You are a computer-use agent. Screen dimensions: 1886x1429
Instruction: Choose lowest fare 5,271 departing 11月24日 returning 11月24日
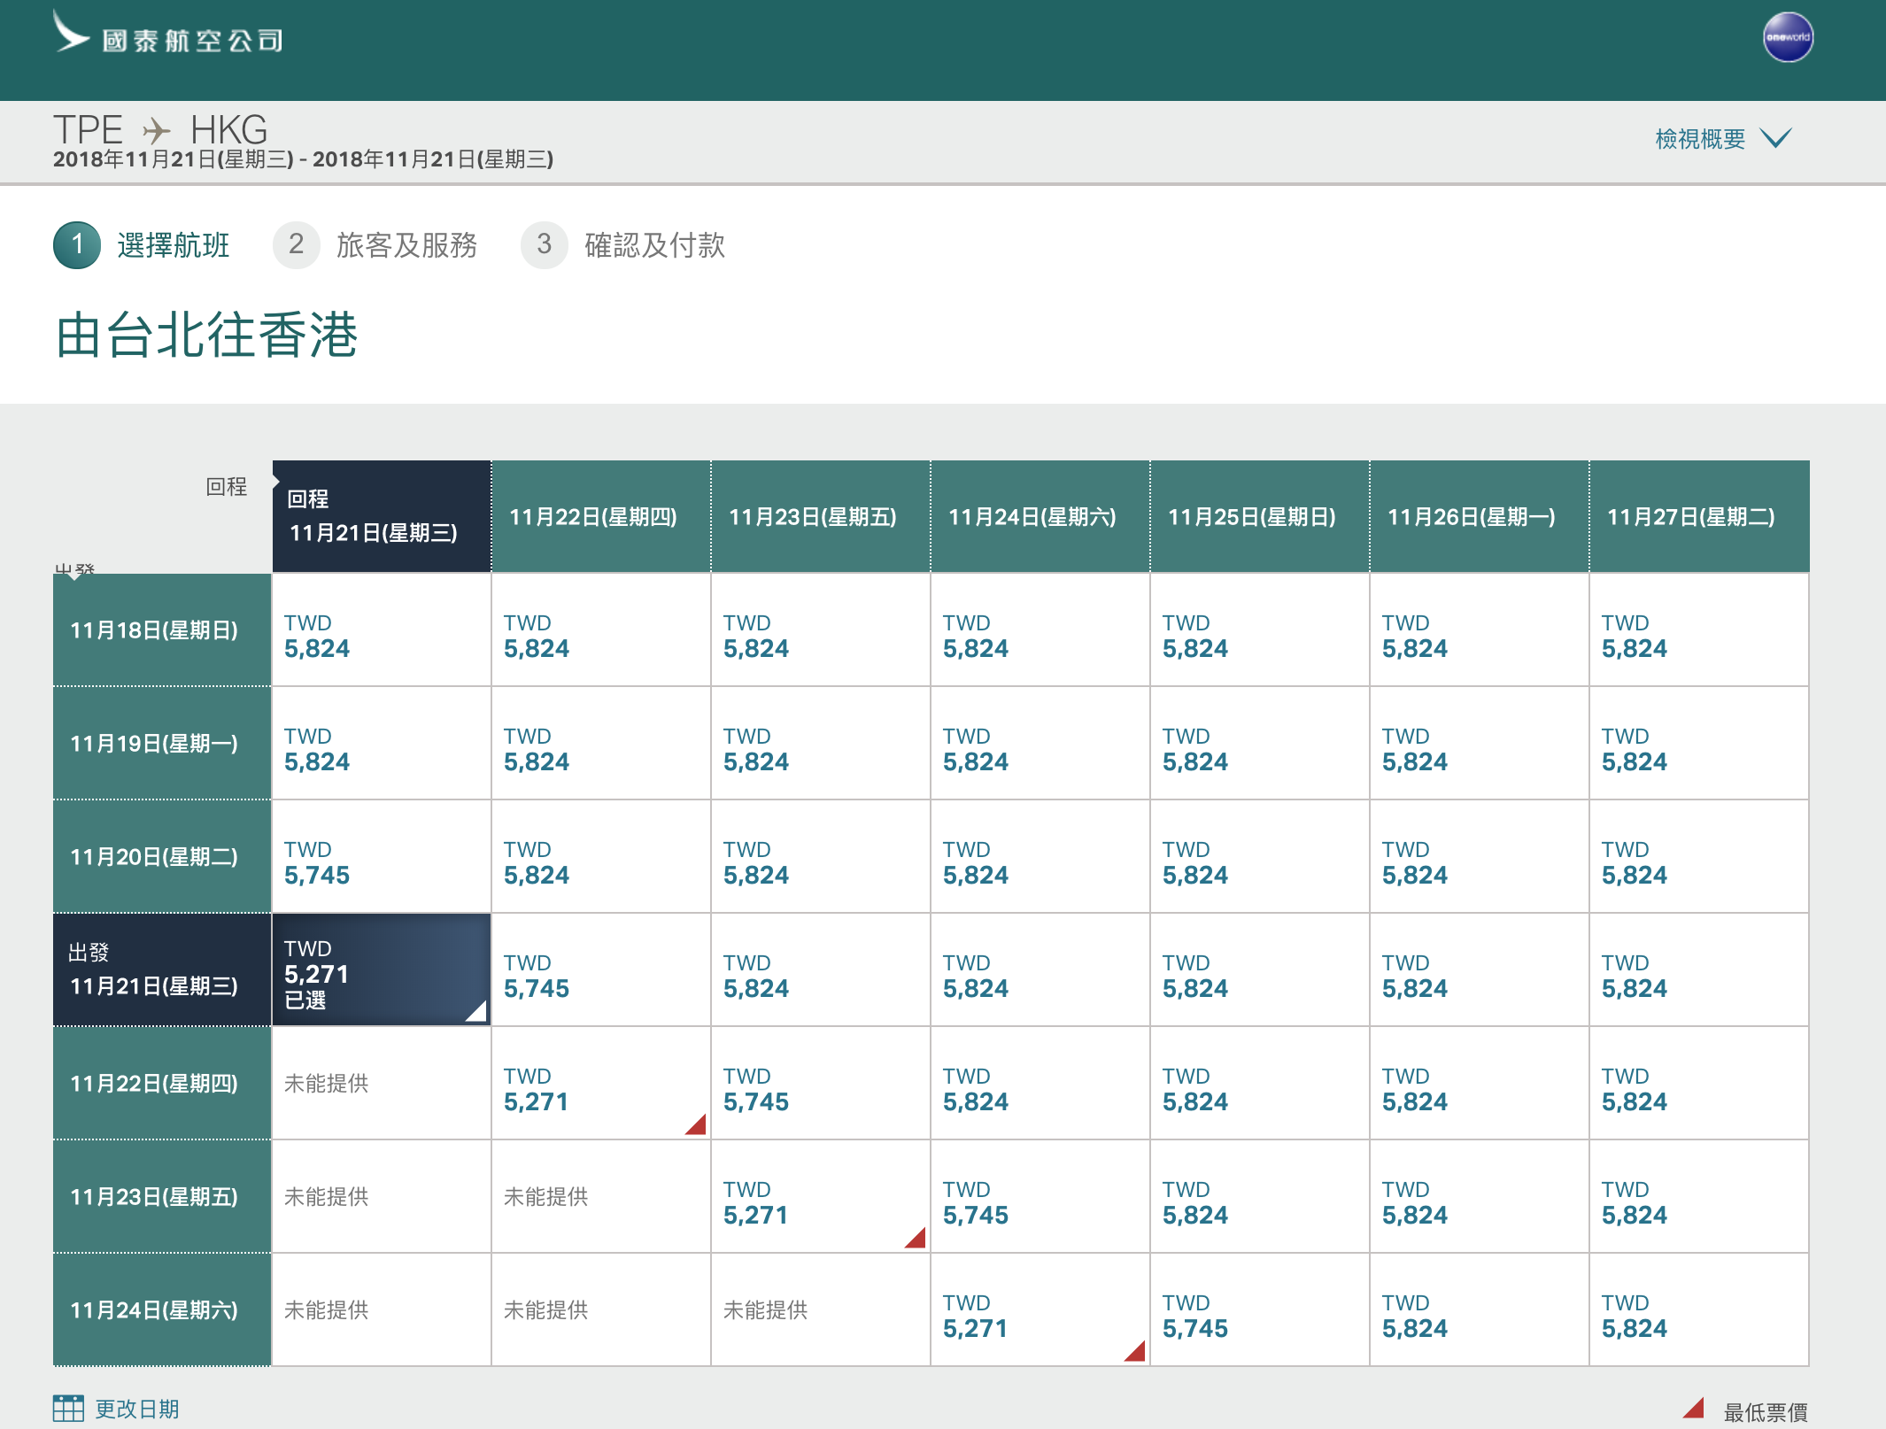(x=1040, y=1309)
